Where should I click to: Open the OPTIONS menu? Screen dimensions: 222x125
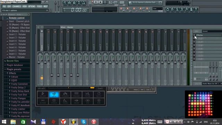tap(32, 6)
